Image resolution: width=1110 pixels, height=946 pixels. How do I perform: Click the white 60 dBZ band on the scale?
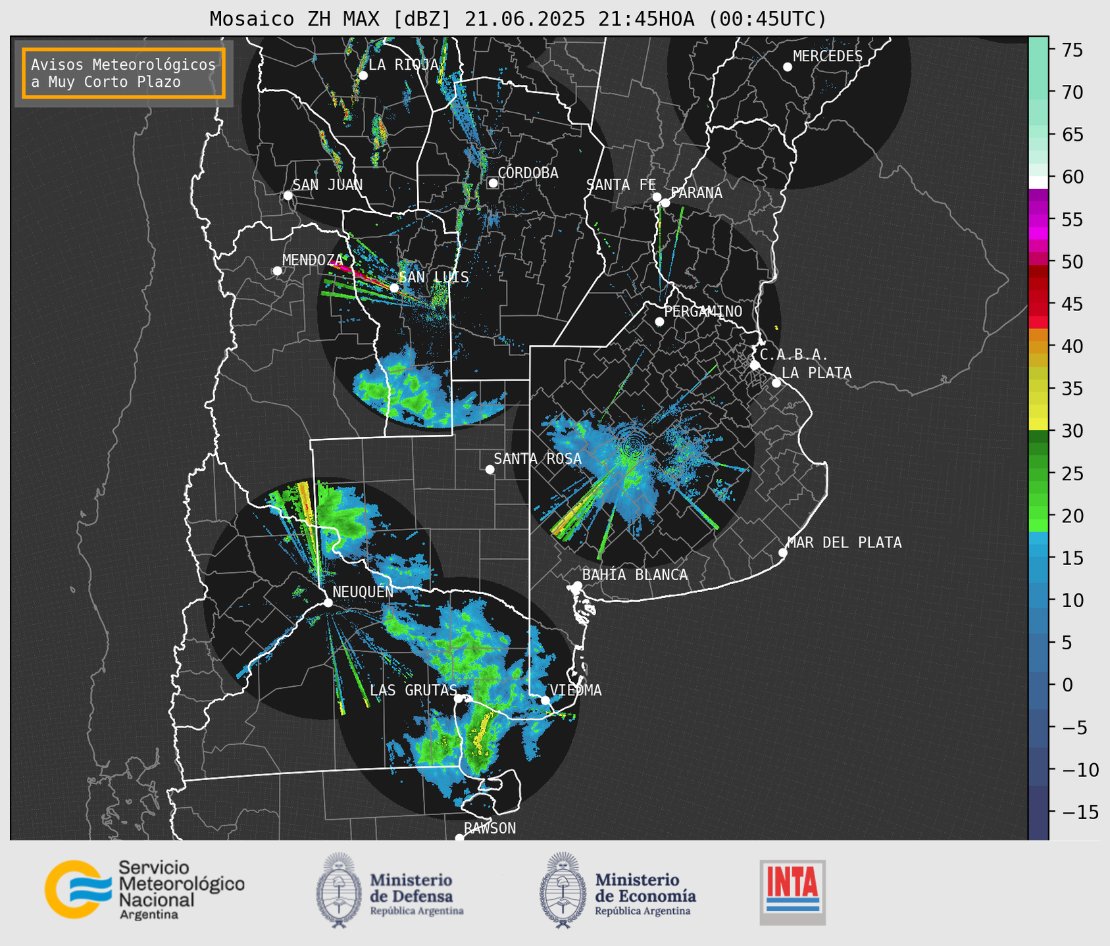coord(1038,182)
